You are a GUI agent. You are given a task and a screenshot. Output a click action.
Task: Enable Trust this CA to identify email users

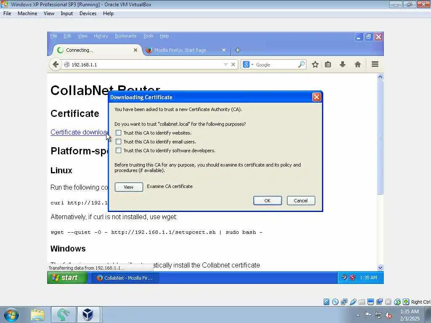coord(118,142)
